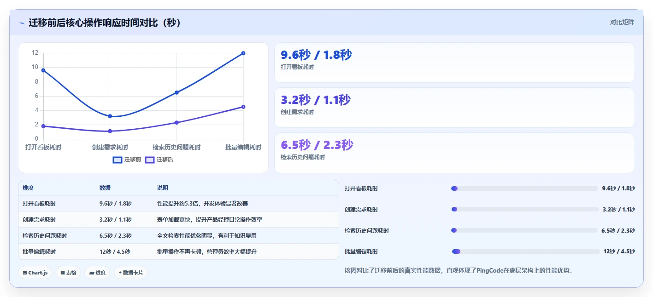
Task: Click the text 全文检索性能优化明显，有利于知识复用
Action: 207,236
